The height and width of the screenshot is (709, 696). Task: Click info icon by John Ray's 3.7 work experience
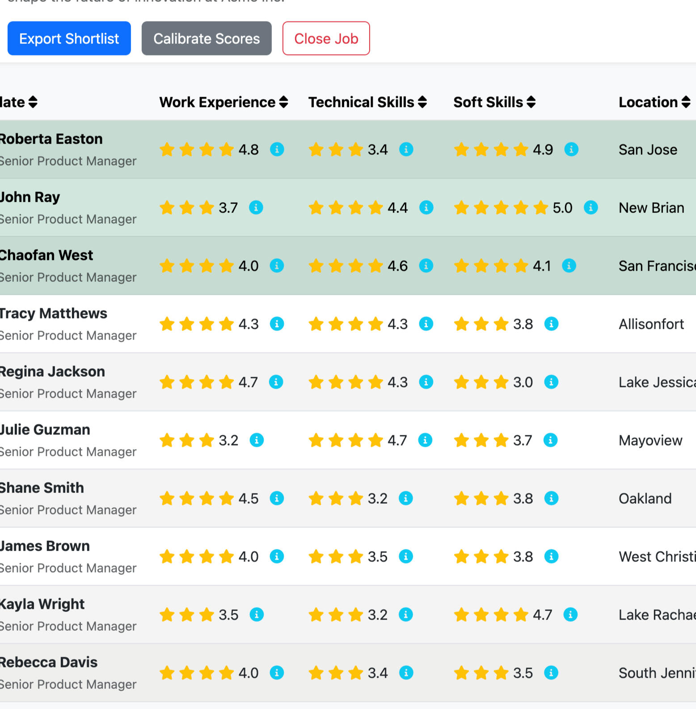(x=256, y=208)
